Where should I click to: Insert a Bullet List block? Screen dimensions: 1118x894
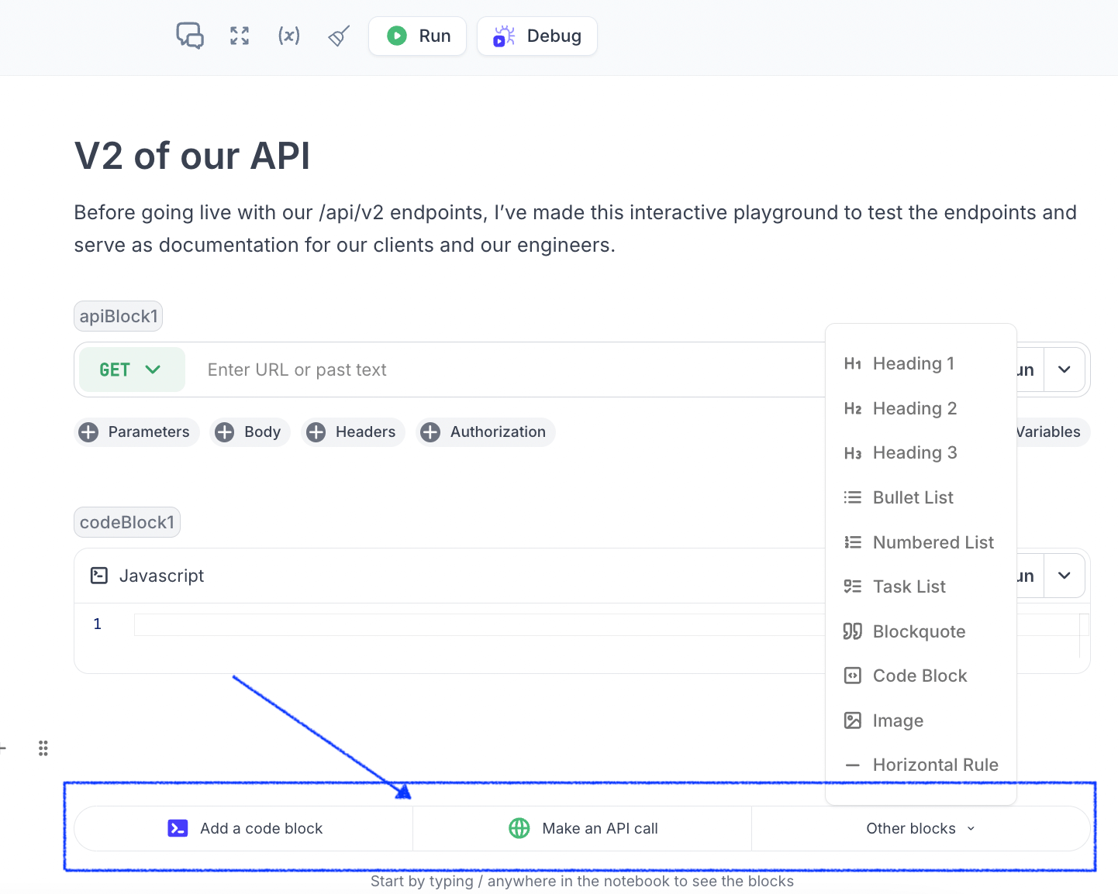point(921,497)
